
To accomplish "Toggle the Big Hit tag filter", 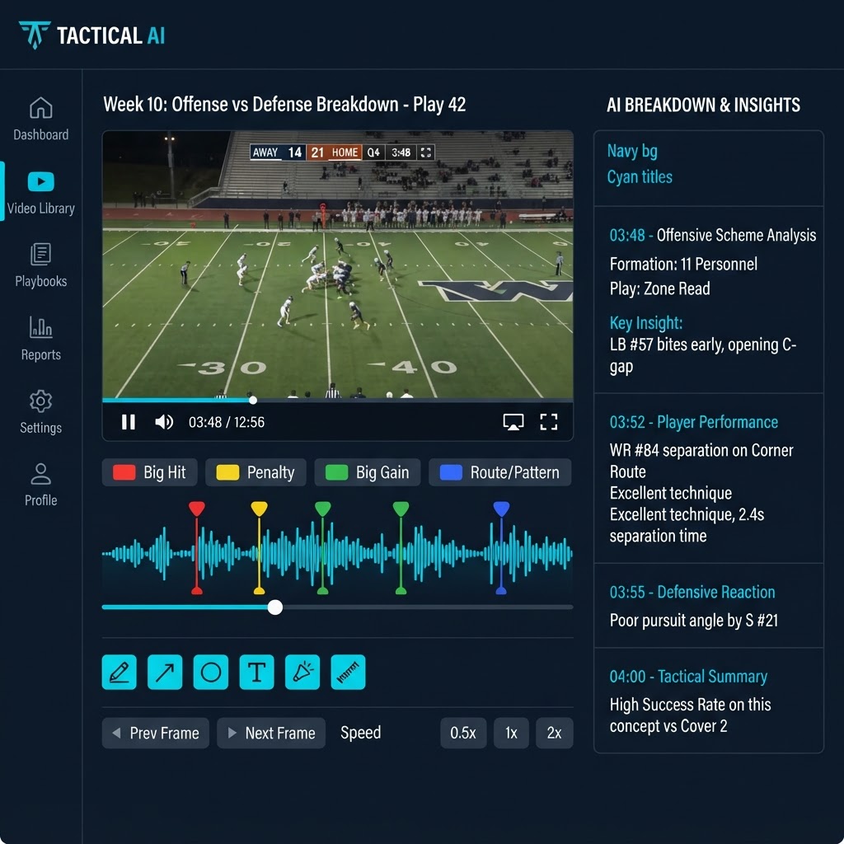I will (150, 472).
